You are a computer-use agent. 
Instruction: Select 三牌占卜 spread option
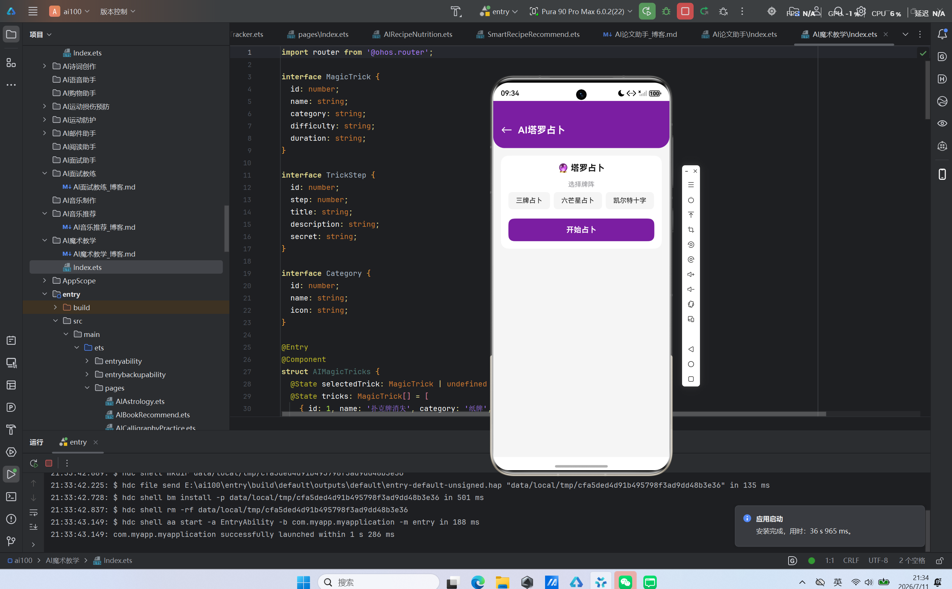click(x=529, y=200)
